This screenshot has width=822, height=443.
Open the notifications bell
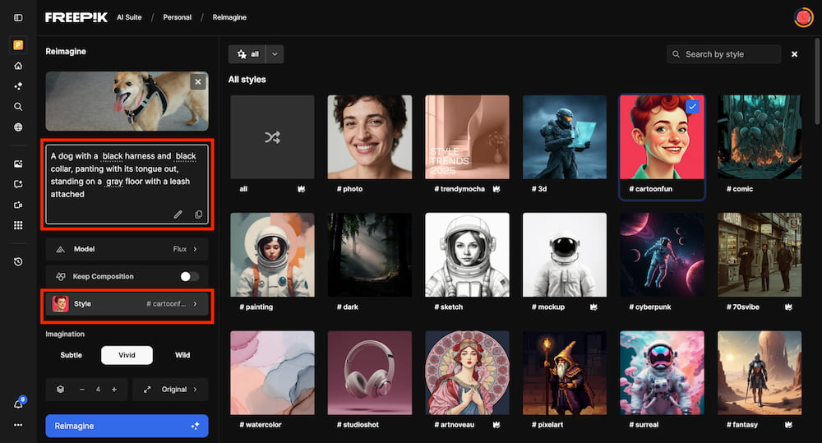(x=18, y=404)
